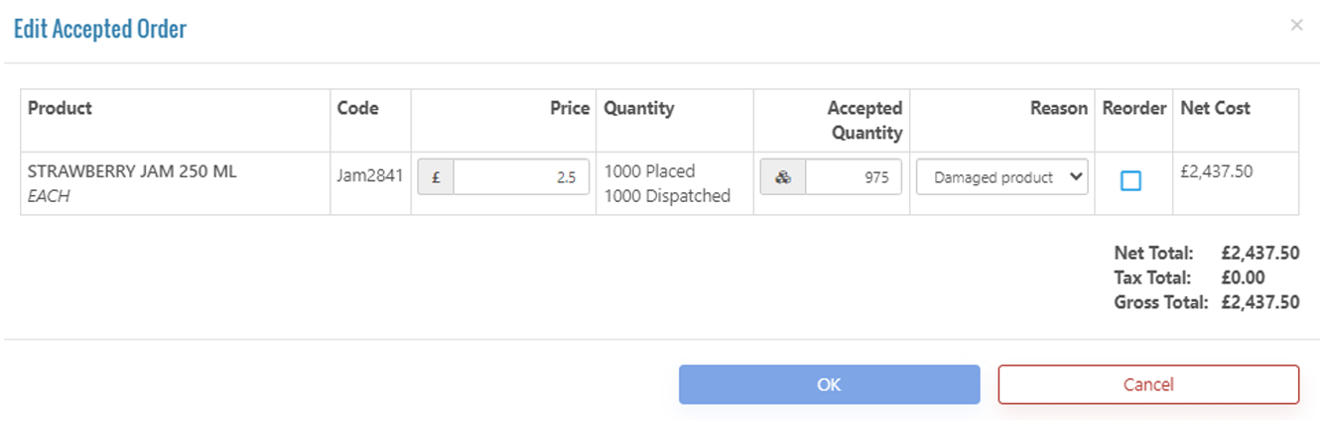Click the boxes icon beside accepted quantity
Viewport: 1326px width, 432px height.
point(783,178)
